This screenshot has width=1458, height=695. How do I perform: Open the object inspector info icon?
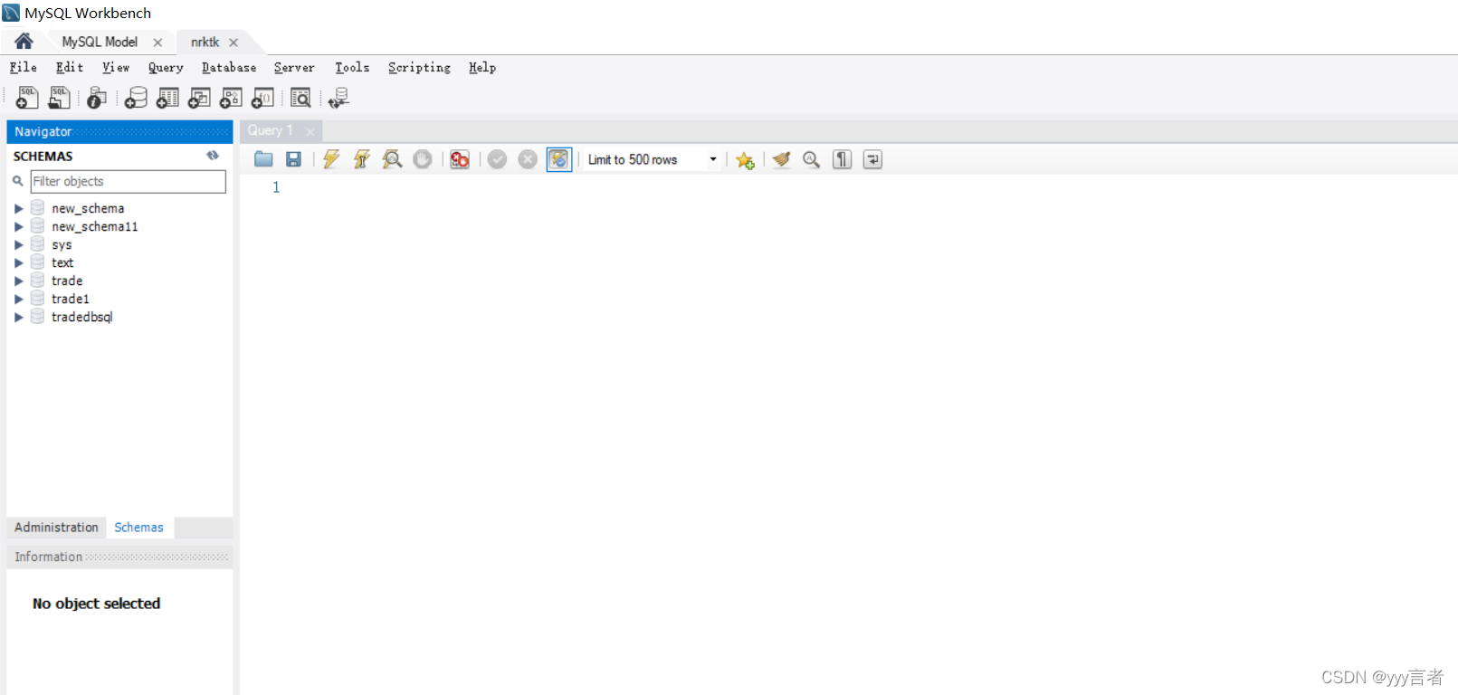click(97, 98)
